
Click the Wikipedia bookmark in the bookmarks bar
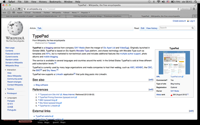(57, 12)
